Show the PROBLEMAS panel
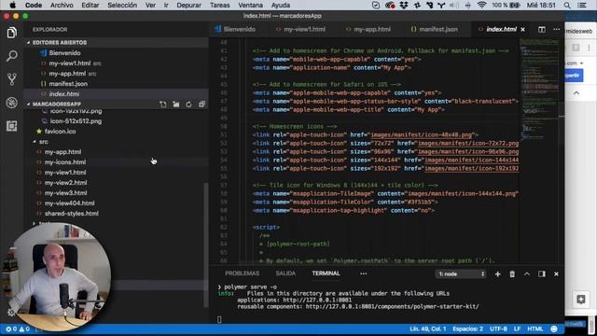This screenshot has width=597, height=336. tap(242, 273)
